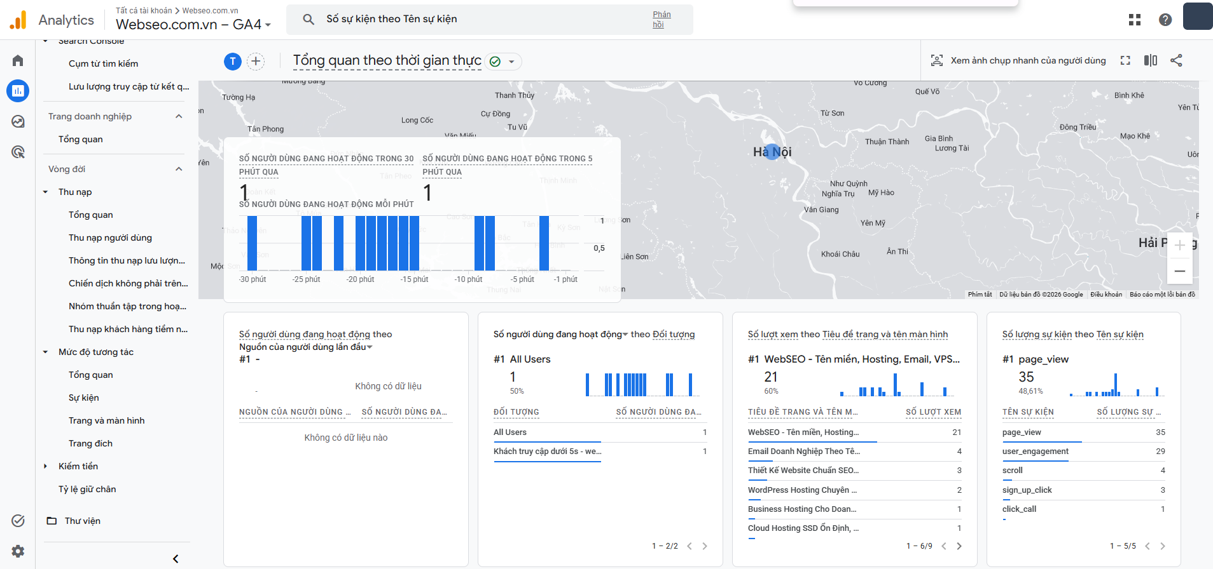Open the Home icon in left rail
This screenshot has width=1213, height=569.
[18, 60]
